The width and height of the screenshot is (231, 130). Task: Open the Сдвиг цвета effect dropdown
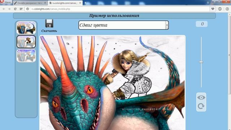click(x=123, y=25)
